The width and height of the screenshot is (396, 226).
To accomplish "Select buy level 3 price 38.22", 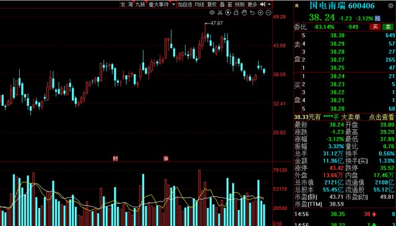I will 337,92.
